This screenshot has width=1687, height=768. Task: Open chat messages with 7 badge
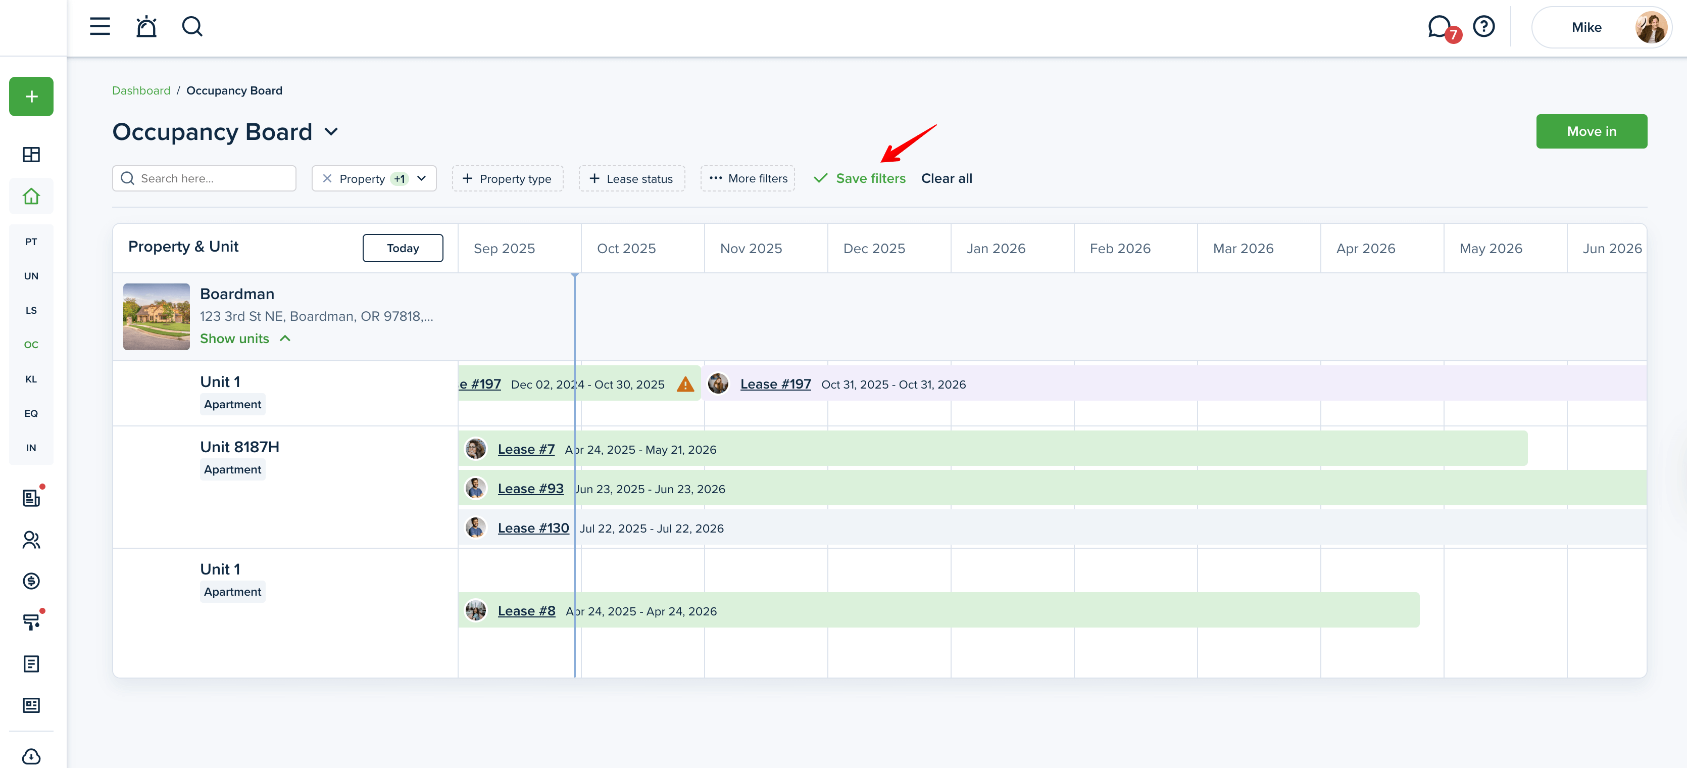1440,27
